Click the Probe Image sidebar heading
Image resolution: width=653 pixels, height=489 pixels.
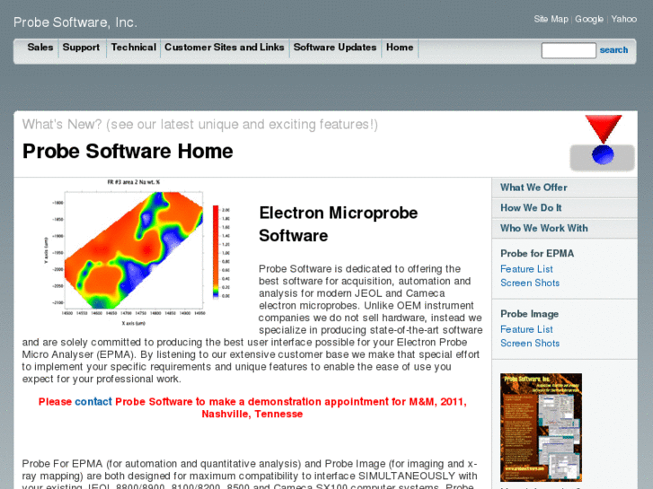point(529,314)
